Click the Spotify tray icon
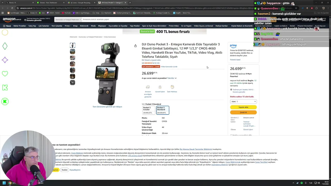331x186 pixels. point(302,183)
